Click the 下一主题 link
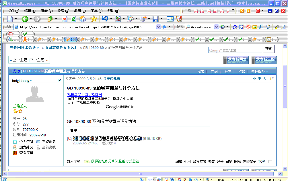The image size is (288, 181). (x=37, y=60)
